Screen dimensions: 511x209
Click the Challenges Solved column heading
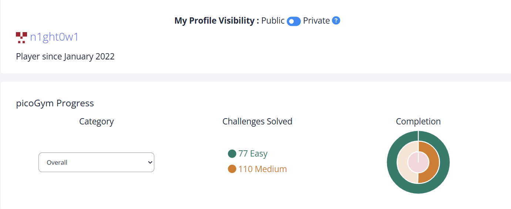257,121
